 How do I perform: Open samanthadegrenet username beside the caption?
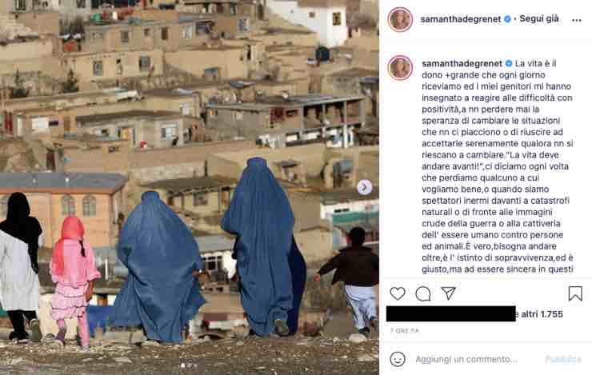[462, 63]
